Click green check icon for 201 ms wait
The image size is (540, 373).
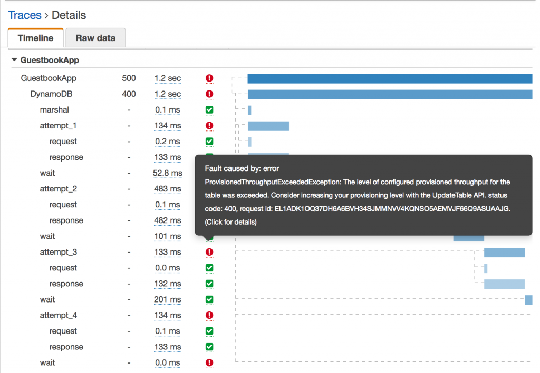[x=209, y=299]
